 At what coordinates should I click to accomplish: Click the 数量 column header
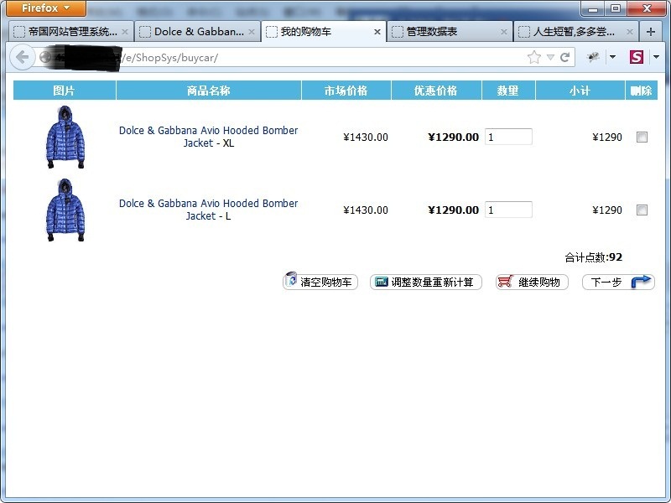click(x=508, y=91)
